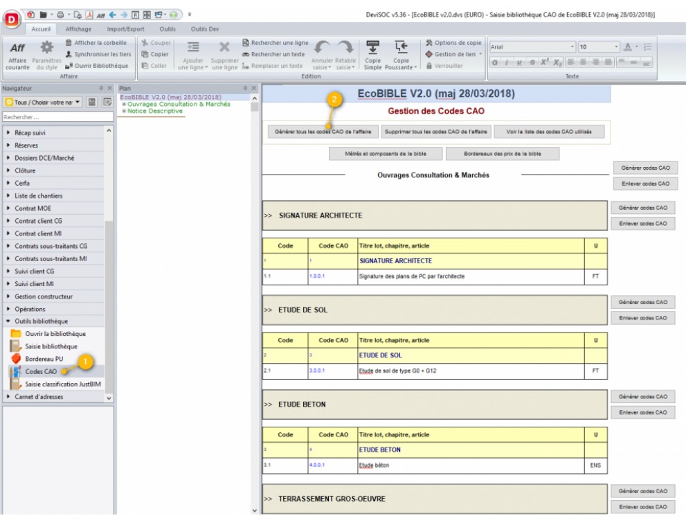Open the DeviSOC application menu button
This screenshot has width=686, height=523.
pyautogui.click(x=11, y=19)
